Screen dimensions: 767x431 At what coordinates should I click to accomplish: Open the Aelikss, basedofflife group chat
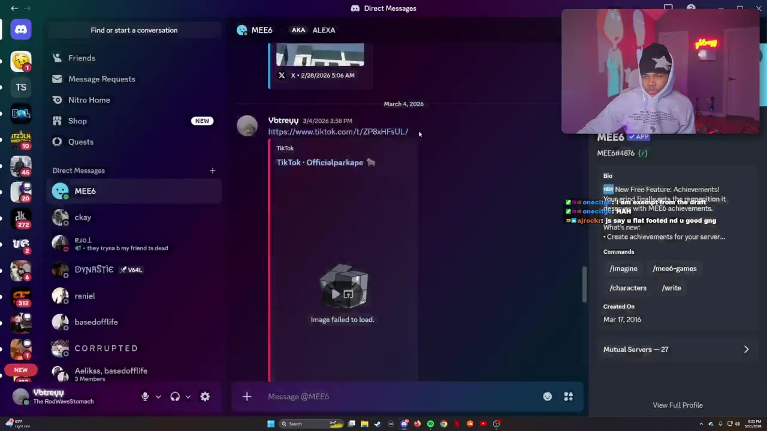coord(134,374)
